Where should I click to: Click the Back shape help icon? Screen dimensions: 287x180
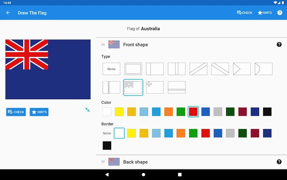click(279, 162)
